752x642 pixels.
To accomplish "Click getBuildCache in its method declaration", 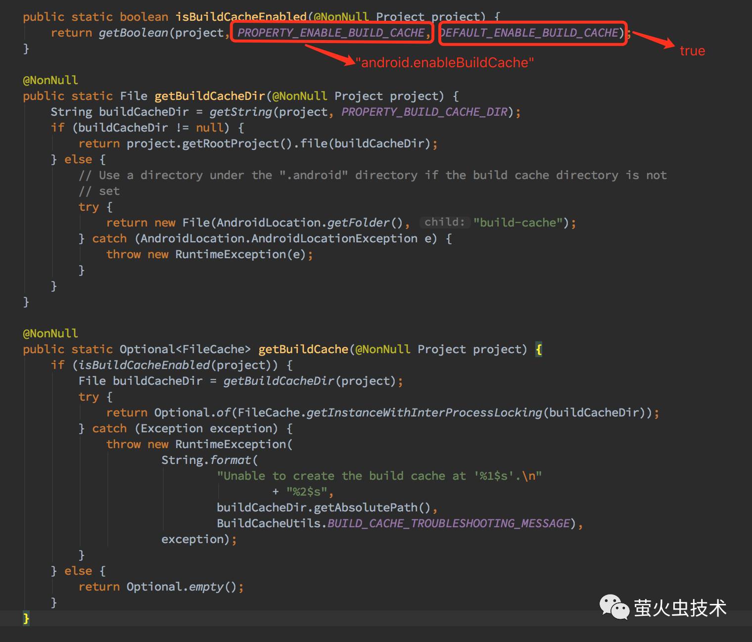I will (x=303, y=349).
